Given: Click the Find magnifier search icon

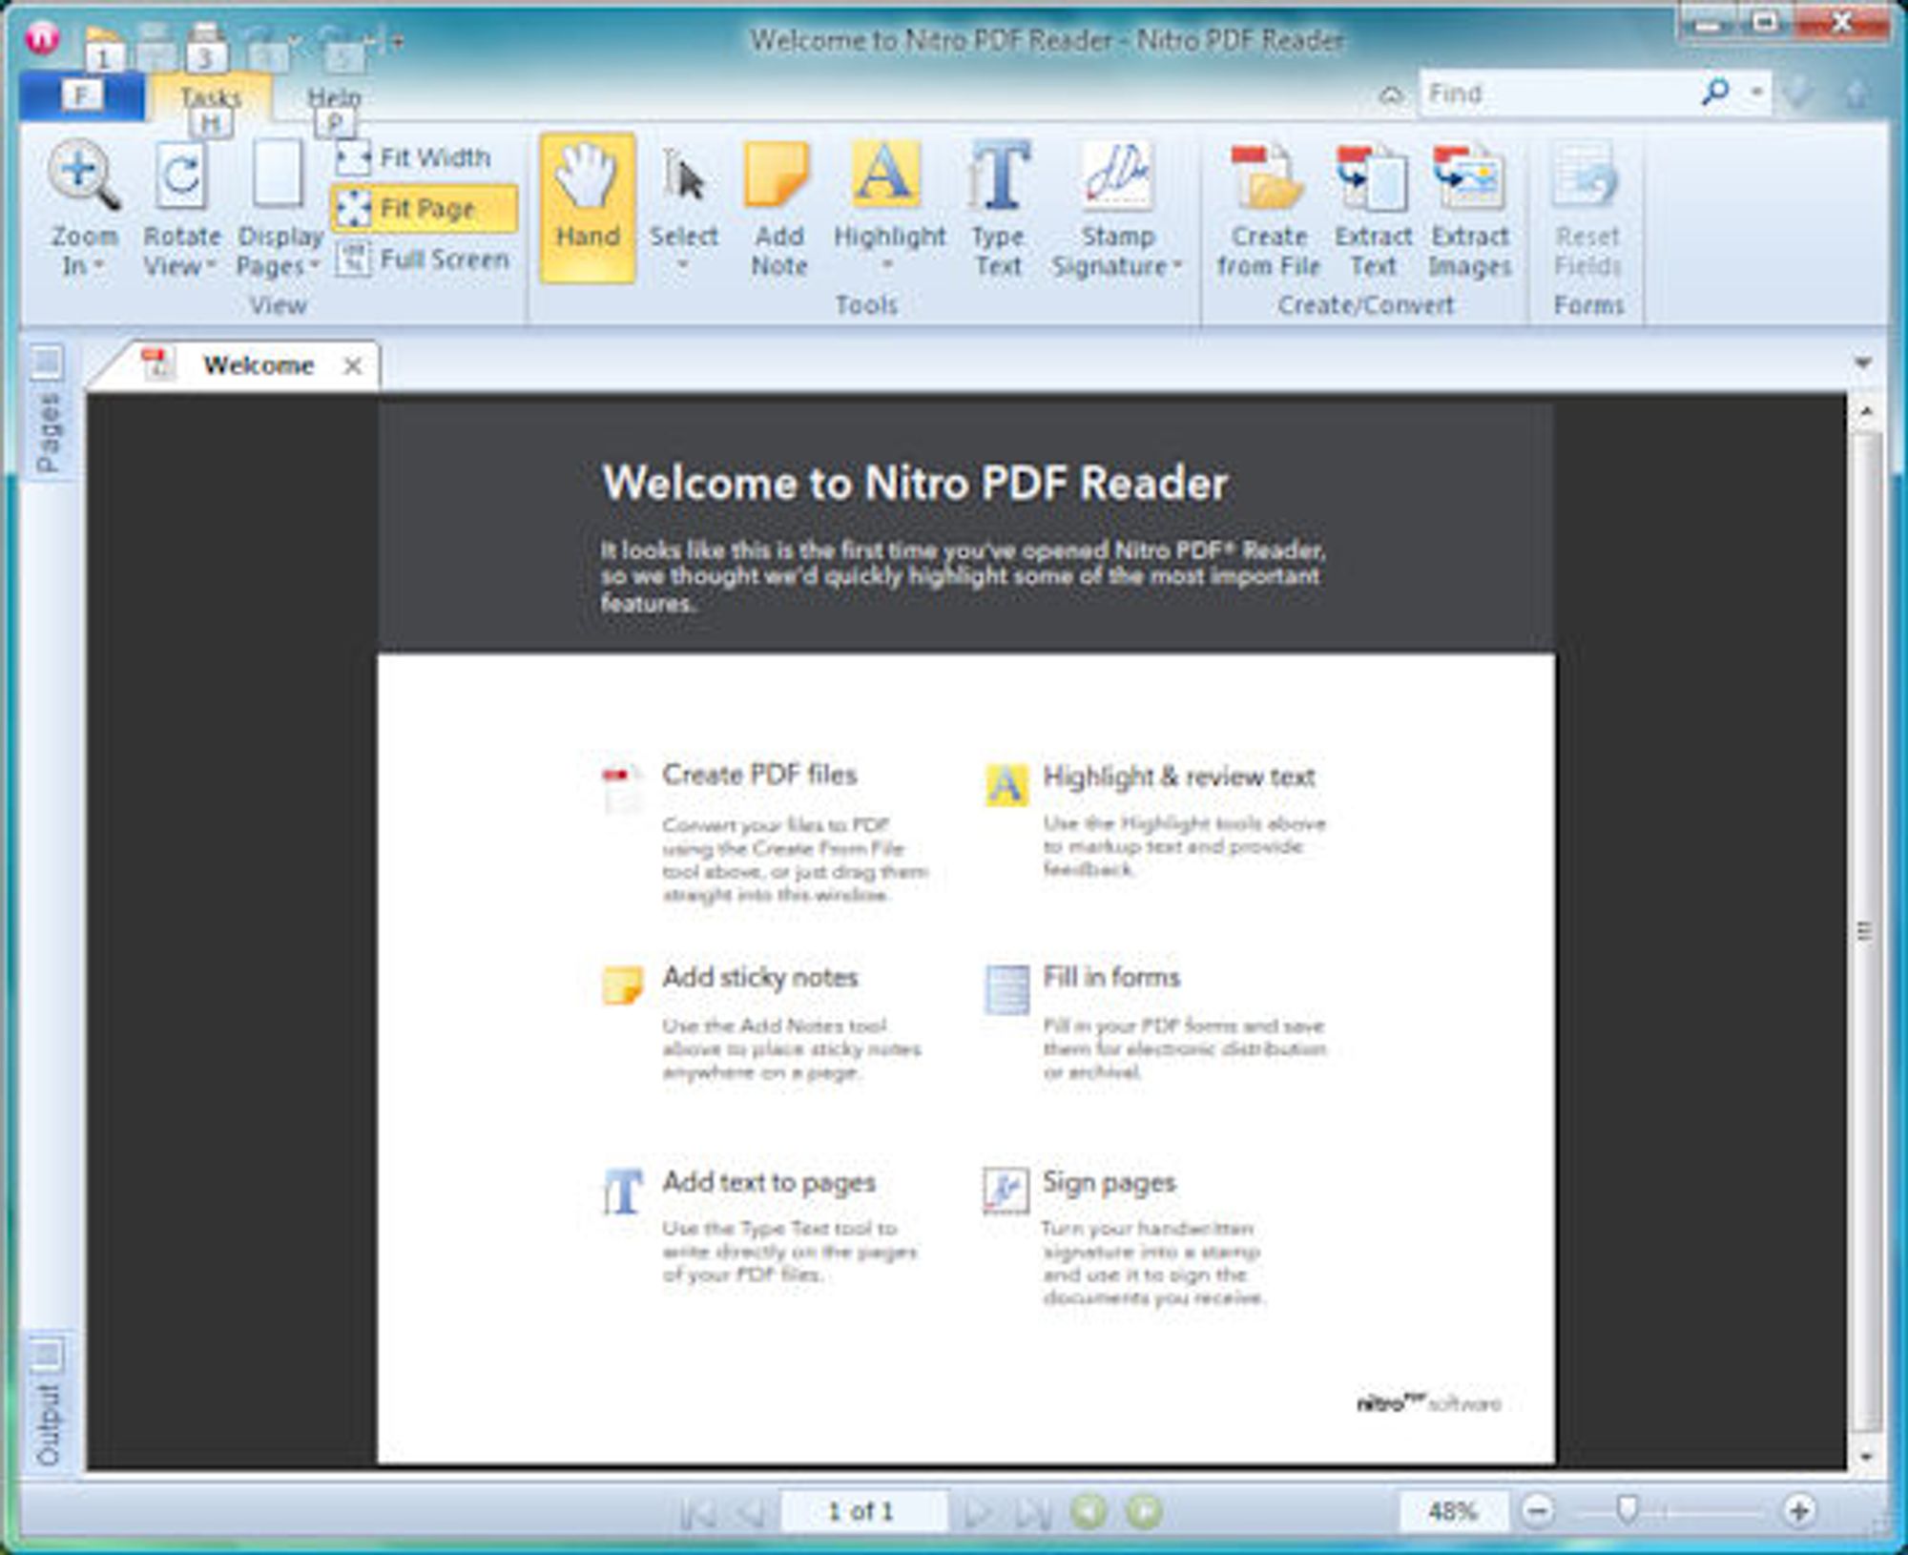Looking at the screenshot, I should click(1715, 93).
